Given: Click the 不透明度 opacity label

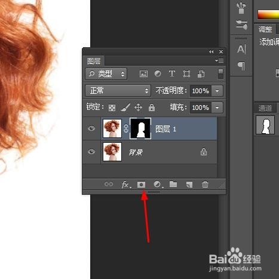Looking at the screenshot, I should pyautogui.click(x=171, y=91).
